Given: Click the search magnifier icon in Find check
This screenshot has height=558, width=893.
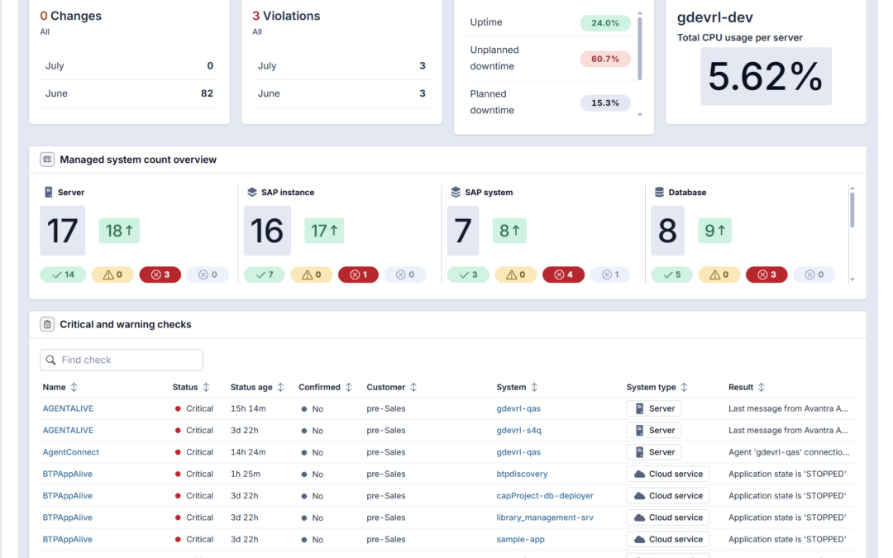Looking at the screenshot, I should [x=50, y=360].
